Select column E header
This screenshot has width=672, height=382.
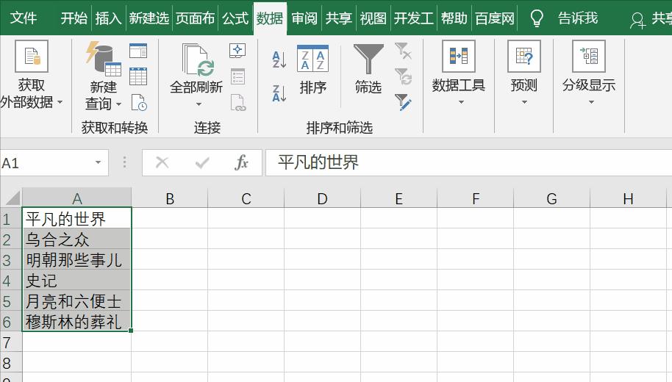click(x=399, y=198)
